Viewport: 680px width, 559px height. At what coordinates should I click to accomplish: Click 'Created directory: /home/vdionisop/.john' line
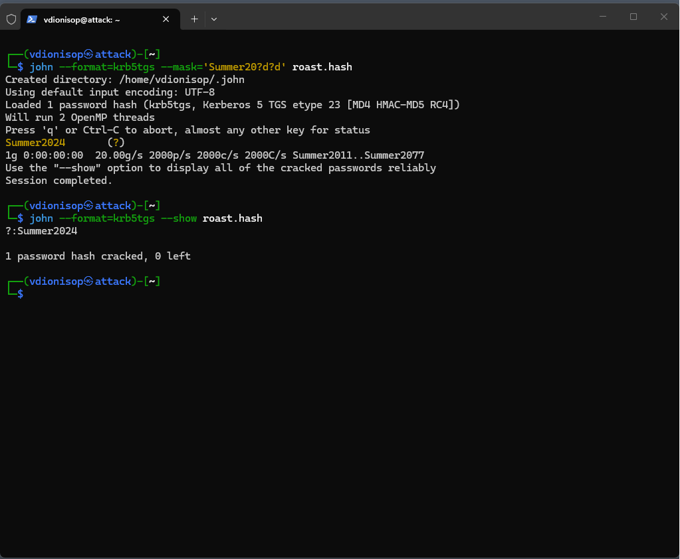pos(125,80)
